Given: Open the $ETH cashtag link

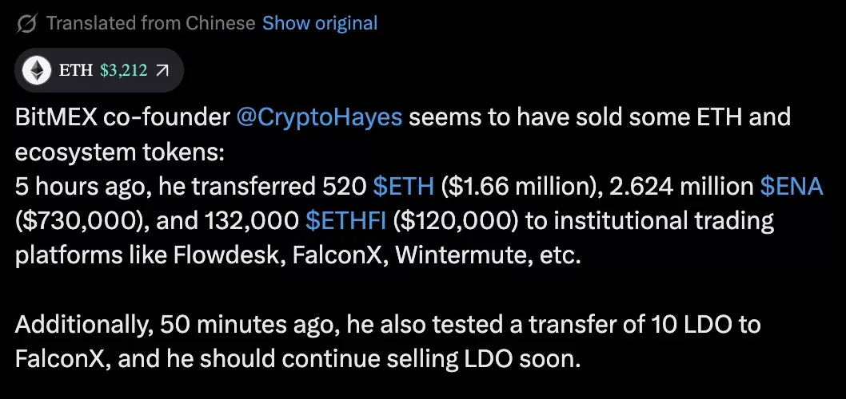Looking at the screenshot, I should [404, 187].
